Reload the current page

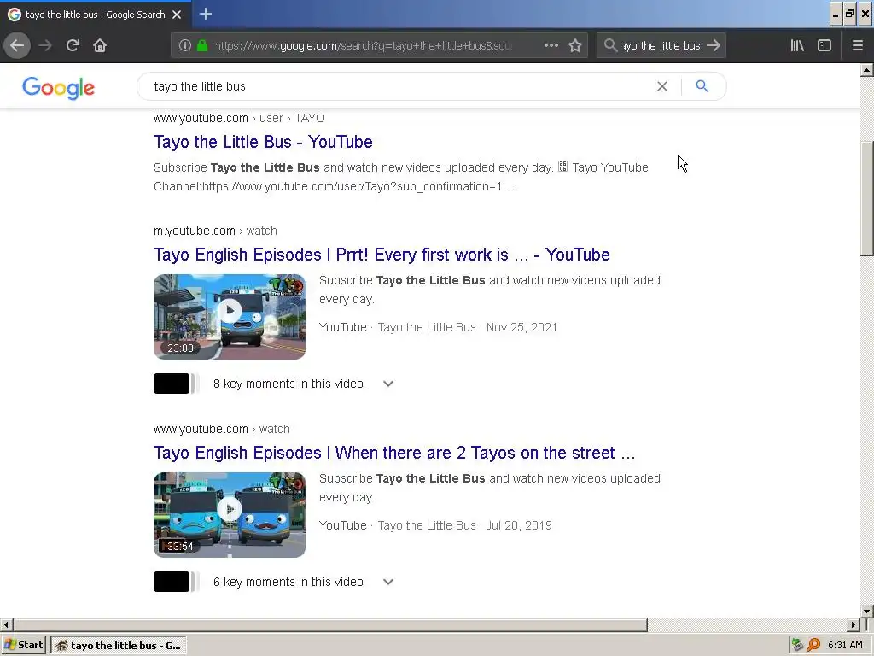point(73,45)
